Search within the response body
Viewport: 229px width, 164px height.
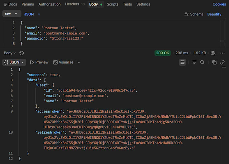coord(202,62)
